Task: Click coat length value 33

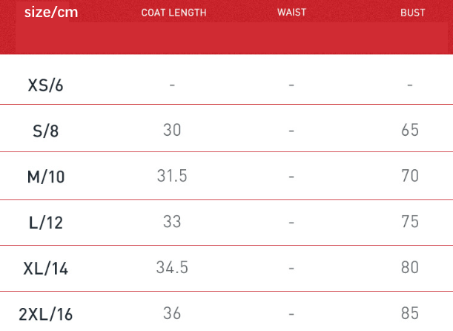Action: click(x=172, y=221)
